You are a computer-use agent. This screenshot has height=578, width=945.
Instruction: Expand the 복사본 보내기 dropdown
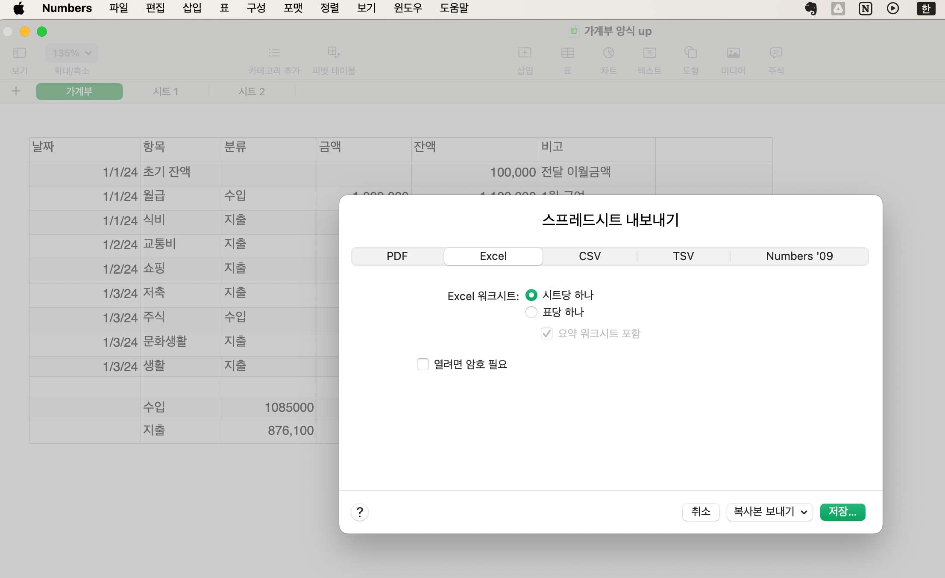pyautogui.click(x=769, y=512)
